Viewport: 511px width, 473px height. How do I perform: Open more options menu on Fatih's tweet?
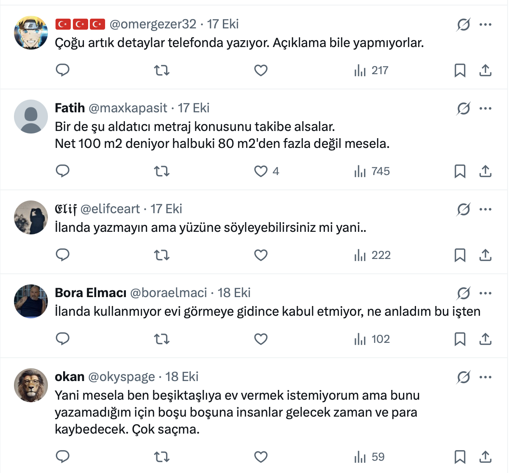(485, 109)
